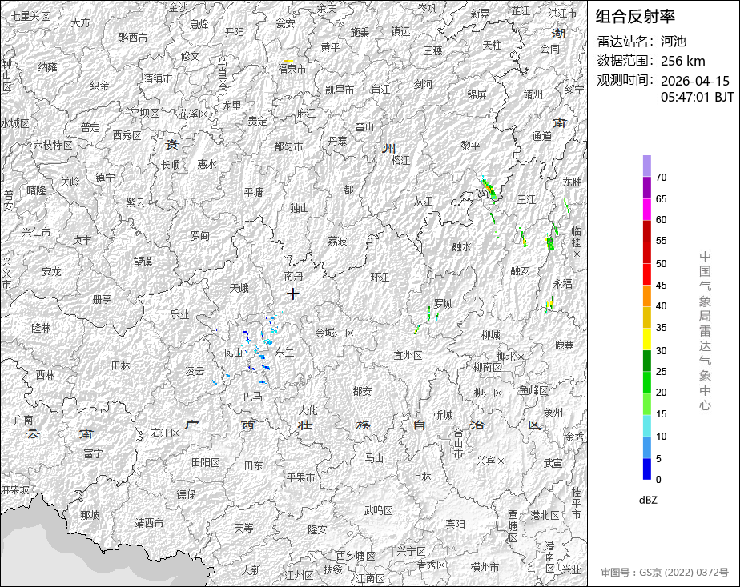Image resolution: width=740 pixels, height=587 pixels.
Task: Click the map label 望谟
Action: coord(143,261)
